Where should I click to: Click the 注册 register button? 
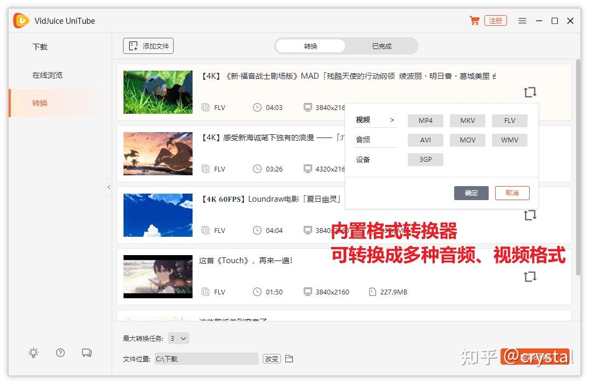click(496, 20)
